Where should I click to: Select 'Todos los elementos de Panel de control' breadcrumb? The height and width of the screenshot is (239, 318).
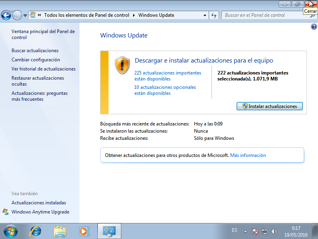[87, 15]
